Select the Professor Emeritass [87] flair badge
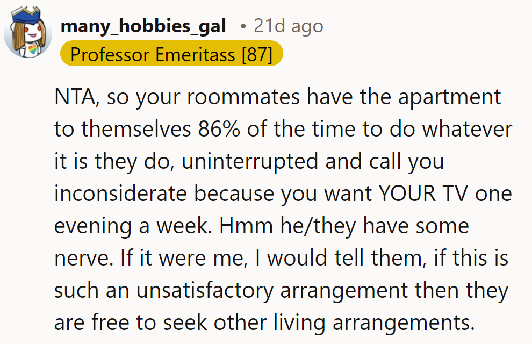 (172, 54)
